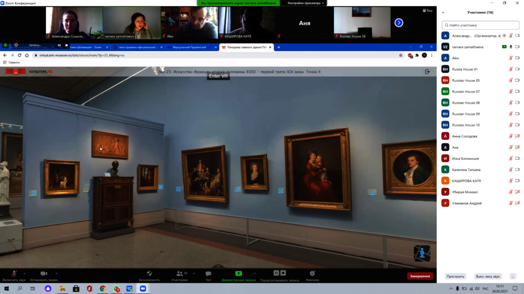524x294 pixels.
Task: Stop camera with Остановить видео
Action: [x=44, y=276]
